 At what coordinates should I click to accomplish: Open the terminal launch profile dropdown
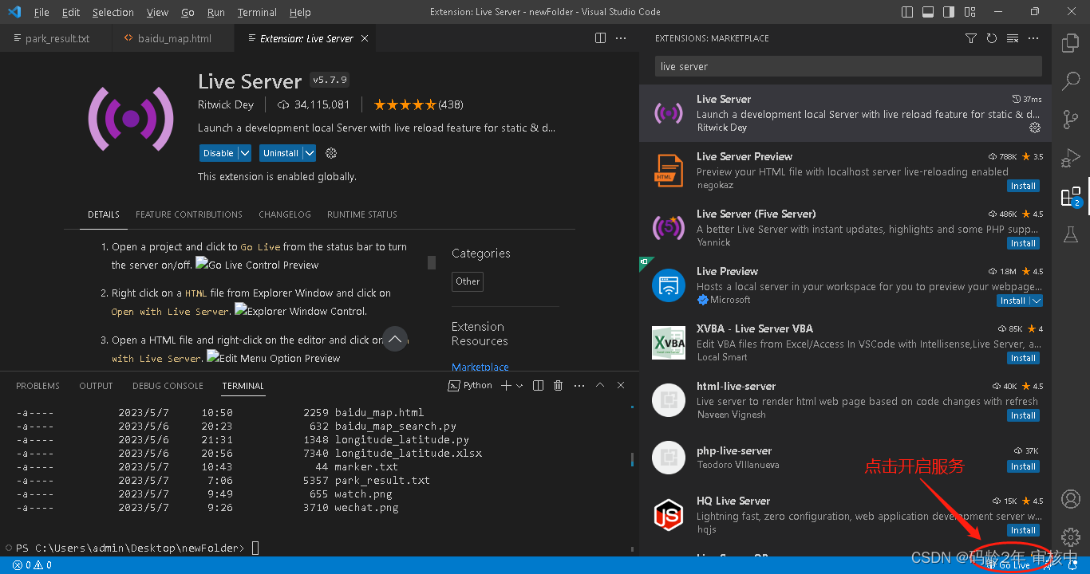click(520, 386)
